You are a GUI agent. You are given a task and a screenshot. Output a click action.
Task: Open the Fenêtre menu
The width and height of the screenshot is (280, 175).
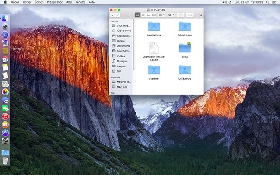pos(80,2)
